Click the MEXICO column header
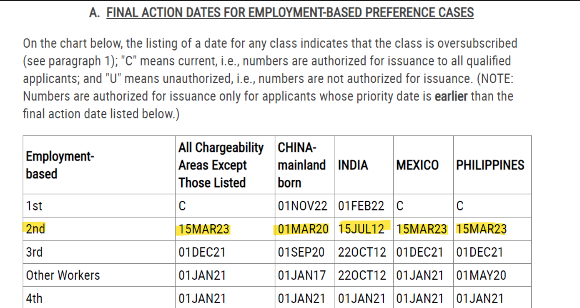This screenshot has width=580, height=308. [x=418, y=165]
